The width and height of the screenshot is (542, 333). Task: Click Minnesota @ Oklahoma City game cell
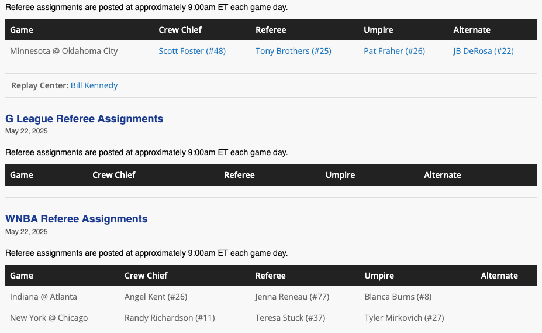pos(64,51)
